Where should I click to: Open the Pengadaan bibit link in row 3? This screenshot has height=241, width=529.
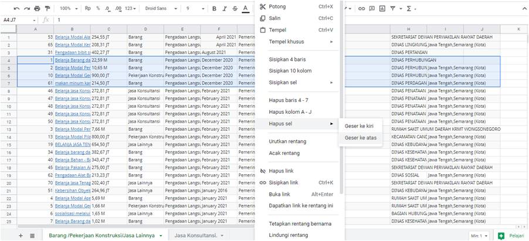point(73,52)
